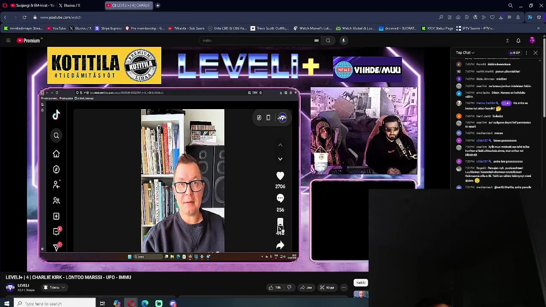Click the www.youtube.com/watch address bar
Screen dimensions: 546x307
(x=61, y=17)
